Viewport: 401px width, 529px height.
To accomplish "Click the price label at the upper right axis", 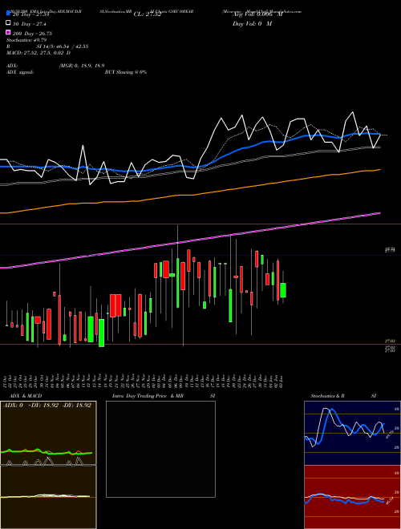I will [x=391, y=249].
